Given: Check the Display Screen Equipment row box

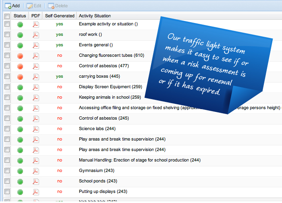Looking at the screenshot, I should tap(7, 87).
